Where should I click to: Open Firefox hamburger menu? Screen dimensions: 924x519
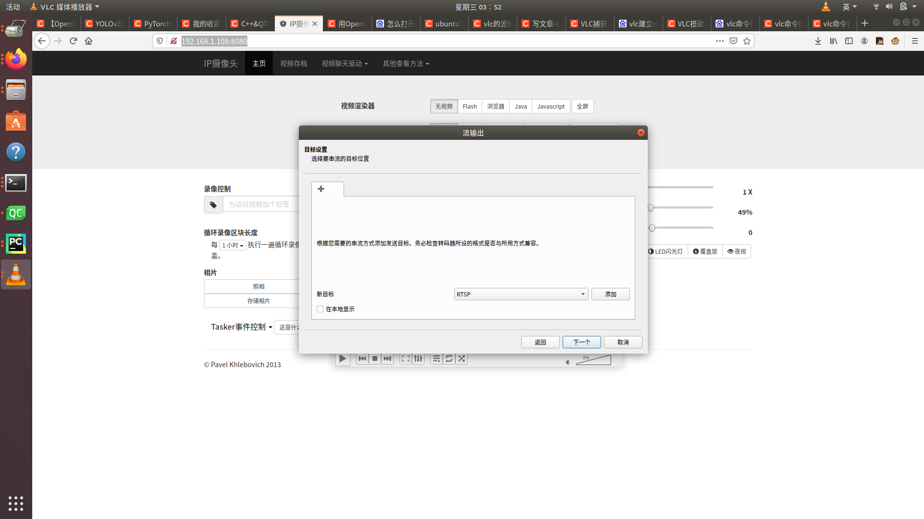(x=915, y=41)
